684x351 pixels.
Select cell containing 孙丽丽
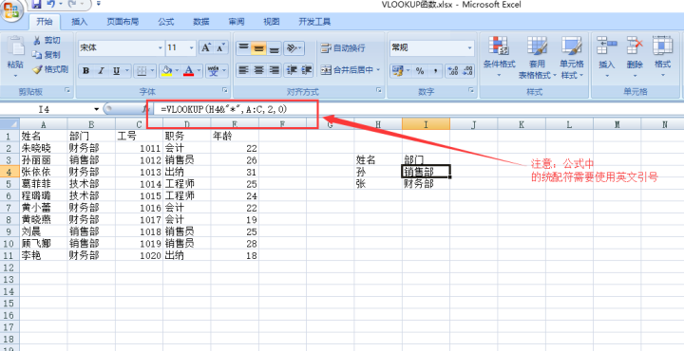43,159
